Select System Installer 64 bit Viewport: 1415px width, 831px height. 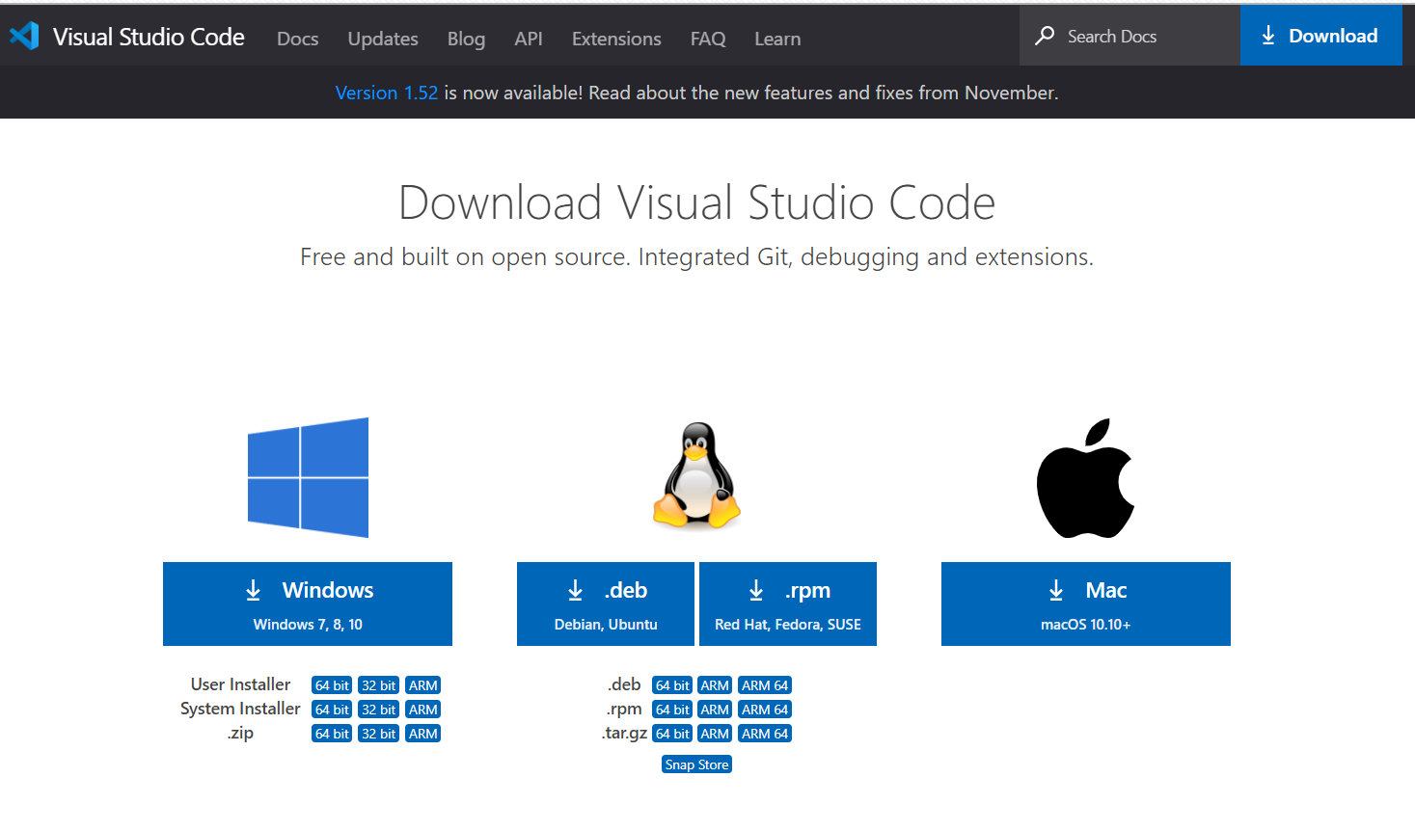[332, 710]
